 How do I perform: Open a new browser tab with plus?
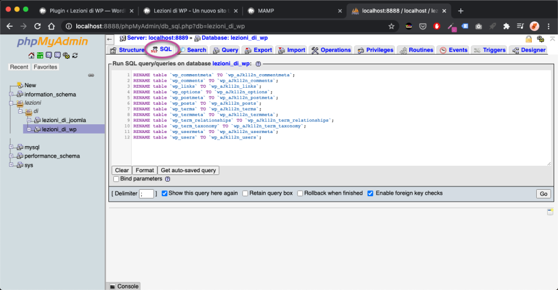(460, 11)
